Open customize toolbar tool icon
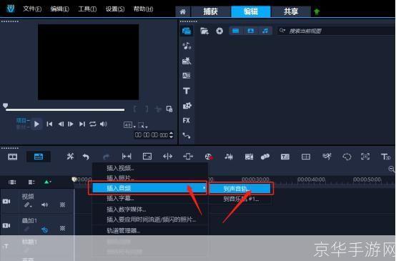 pos(70,157)
